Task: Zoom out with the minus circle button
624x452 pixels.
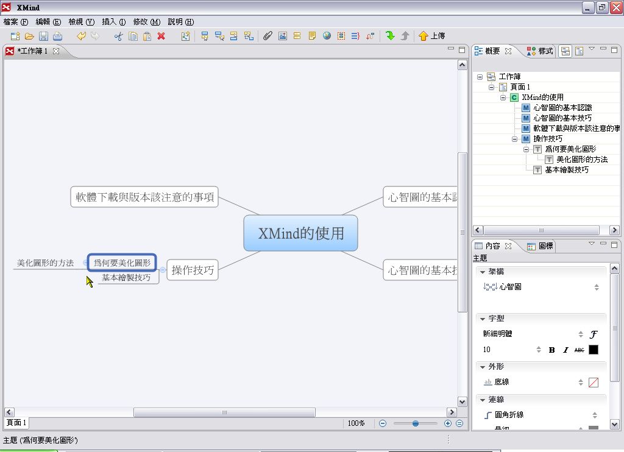Action: click(x=383, y=423)
